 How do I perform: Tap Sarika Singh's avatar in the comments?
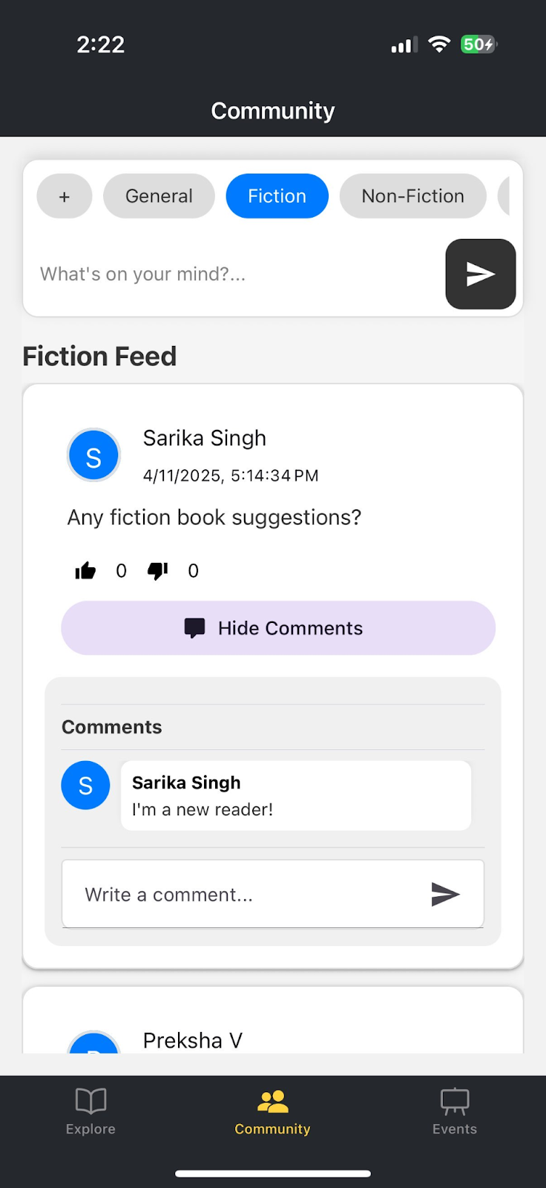[85, 785]
